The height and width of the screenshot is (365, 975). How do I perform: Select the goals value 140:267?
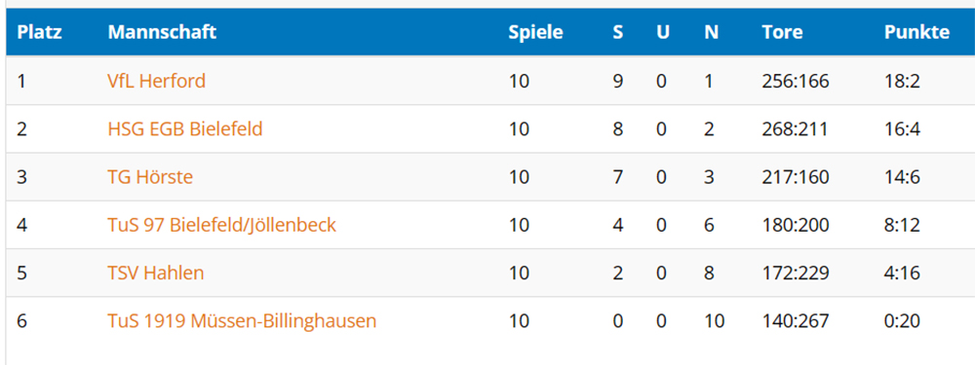796,321
